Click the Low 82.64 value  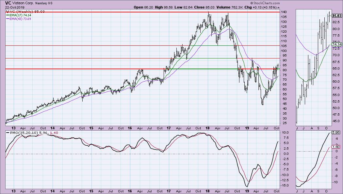click(184, 7)
